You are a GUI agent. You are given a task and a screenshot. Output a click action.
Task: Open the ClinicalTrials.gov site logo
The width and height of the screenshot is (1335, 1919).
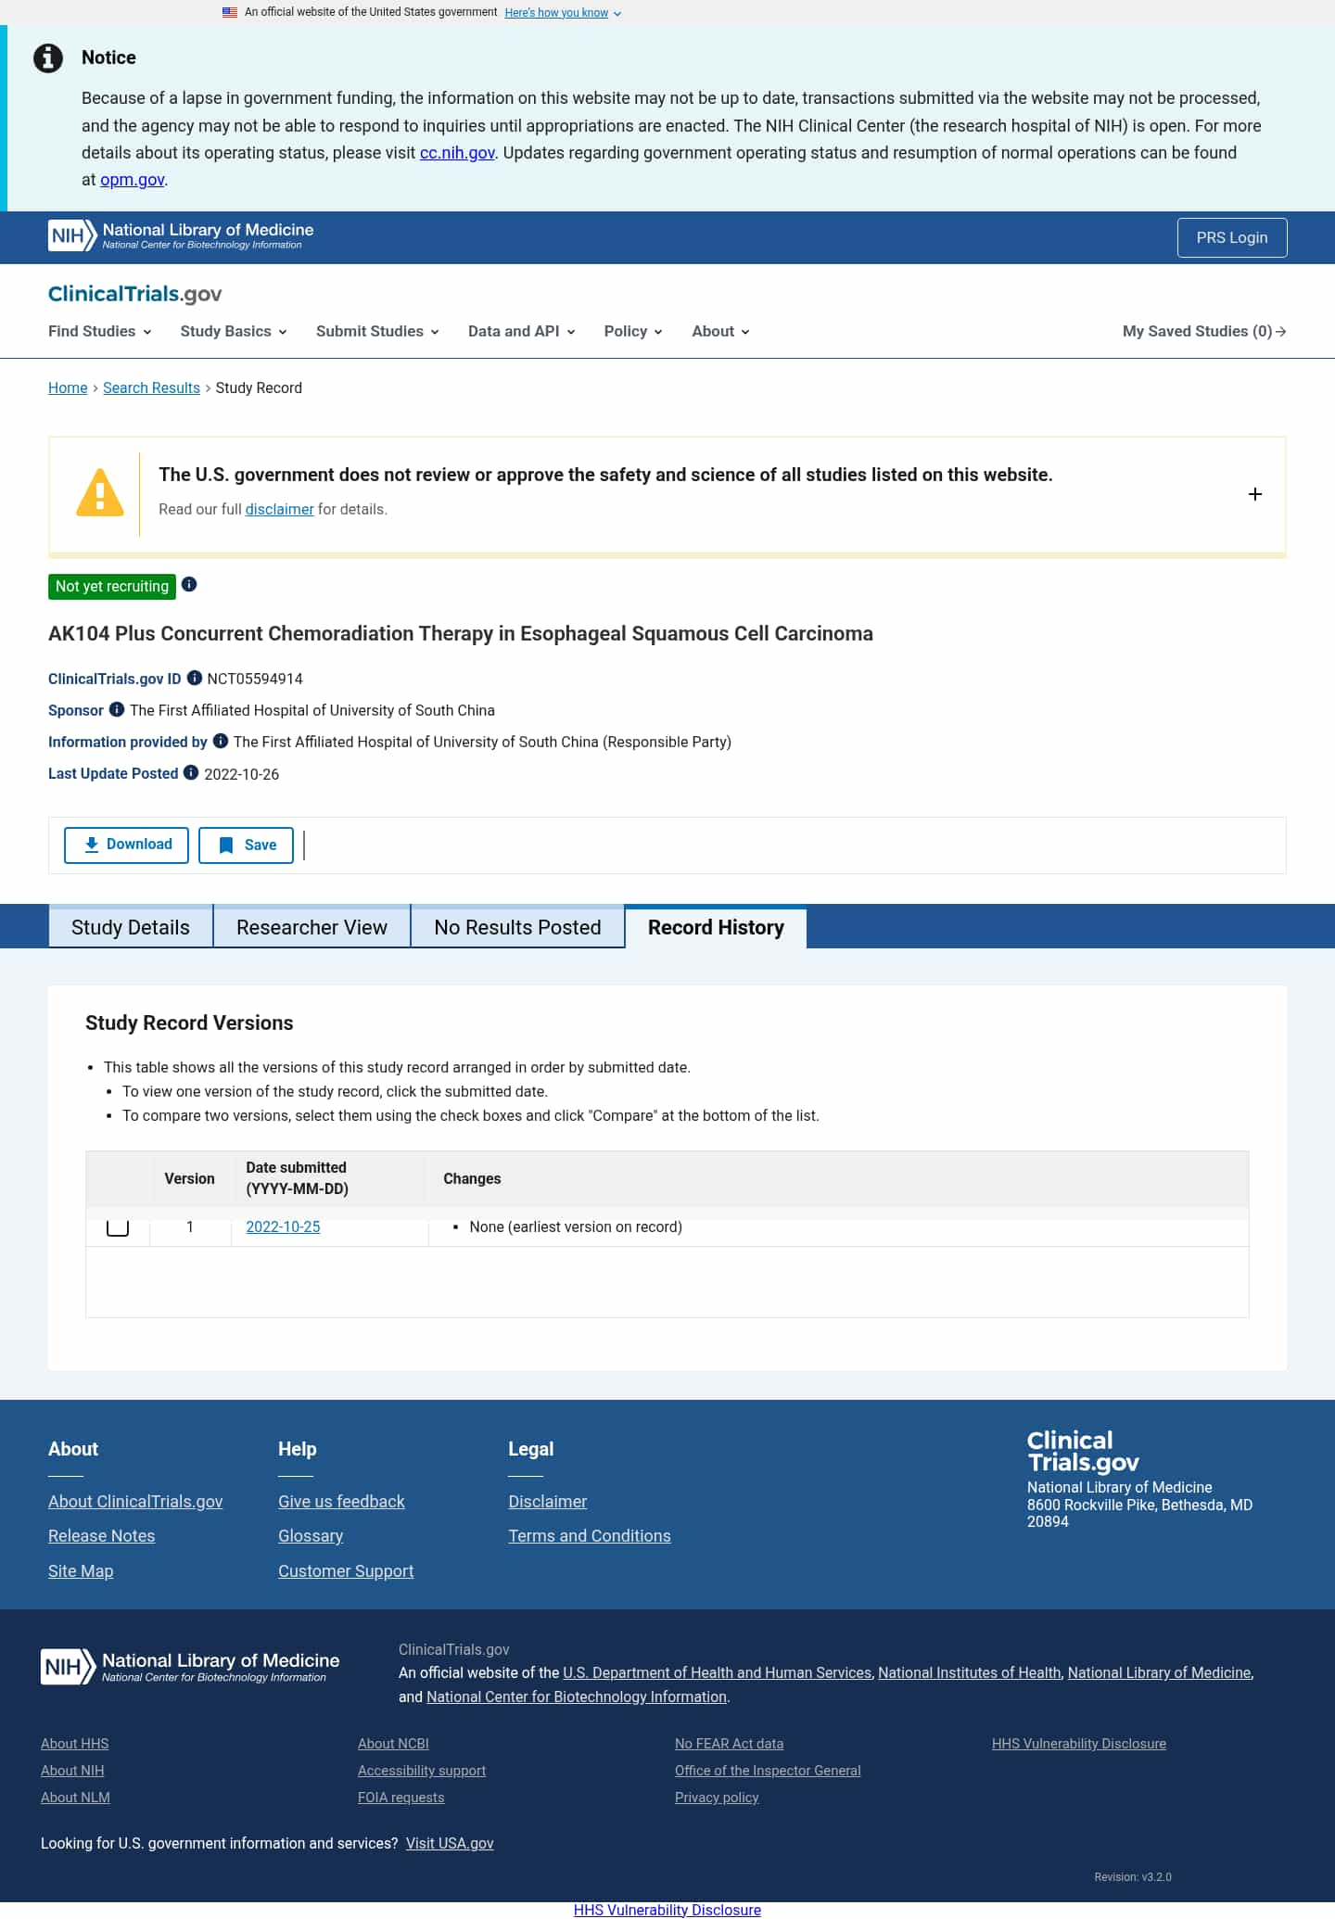tap(135, 294)
